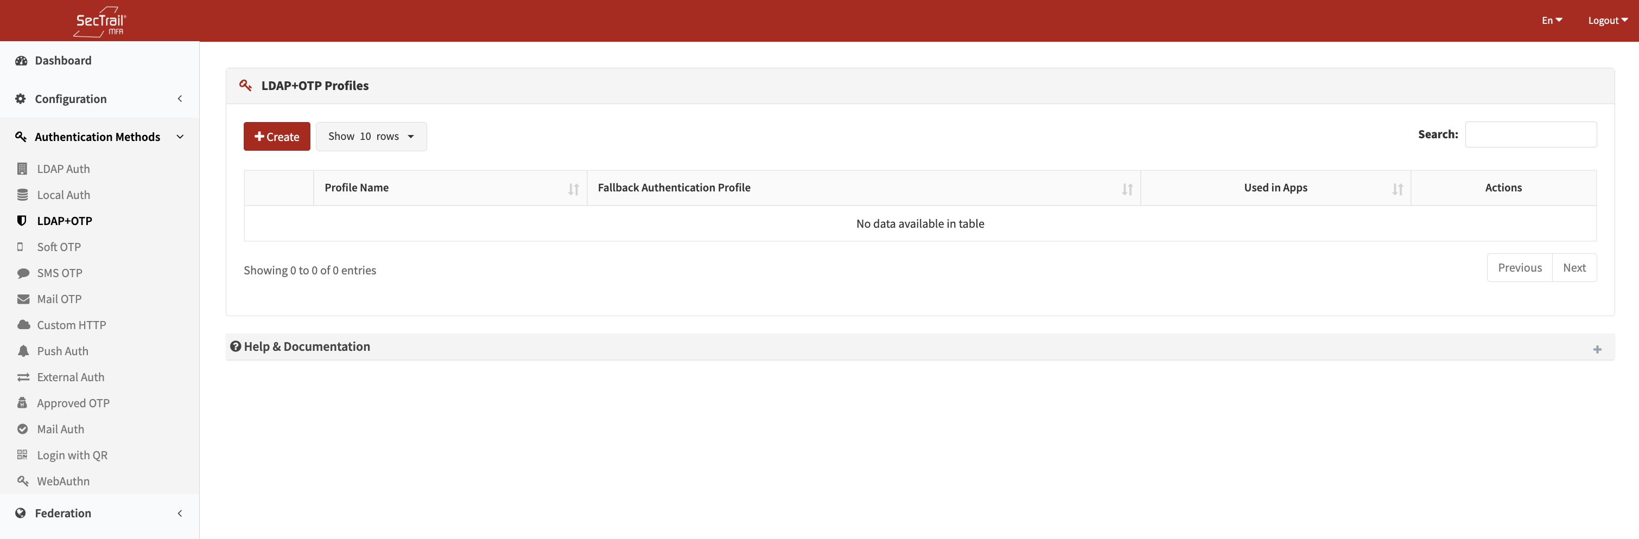Click the Dashboard gauge icon
This screenshot has height=539, width=1639.
point(21,61)
